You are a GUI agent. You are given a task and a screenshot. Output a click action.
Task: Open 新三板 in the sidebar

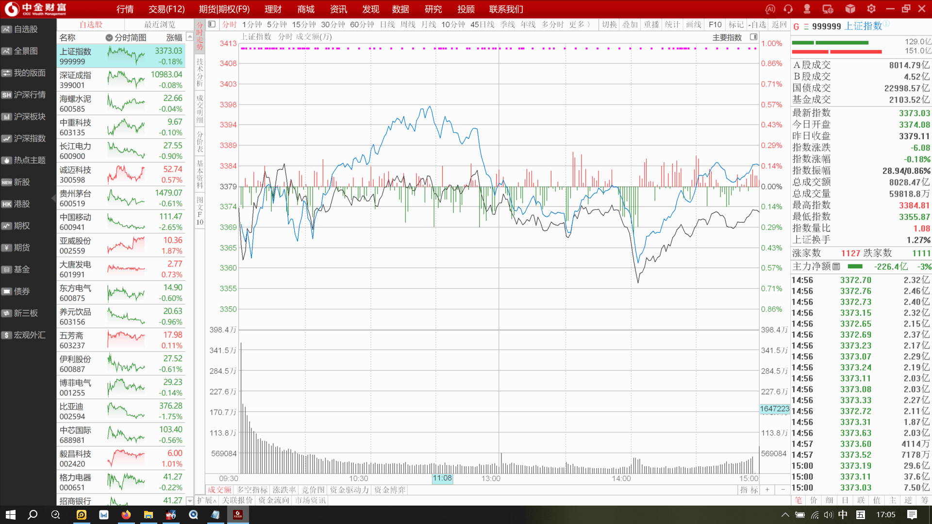tap(28, 313)
